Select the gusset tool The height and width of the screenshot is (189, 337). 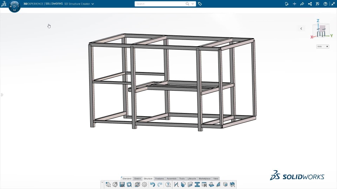(218, 184)
